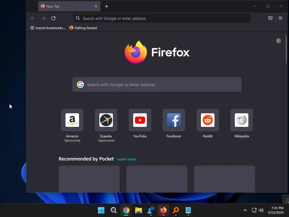Click the network status tray icon
This screenshot has height=217, width=289.
(254, 210)
